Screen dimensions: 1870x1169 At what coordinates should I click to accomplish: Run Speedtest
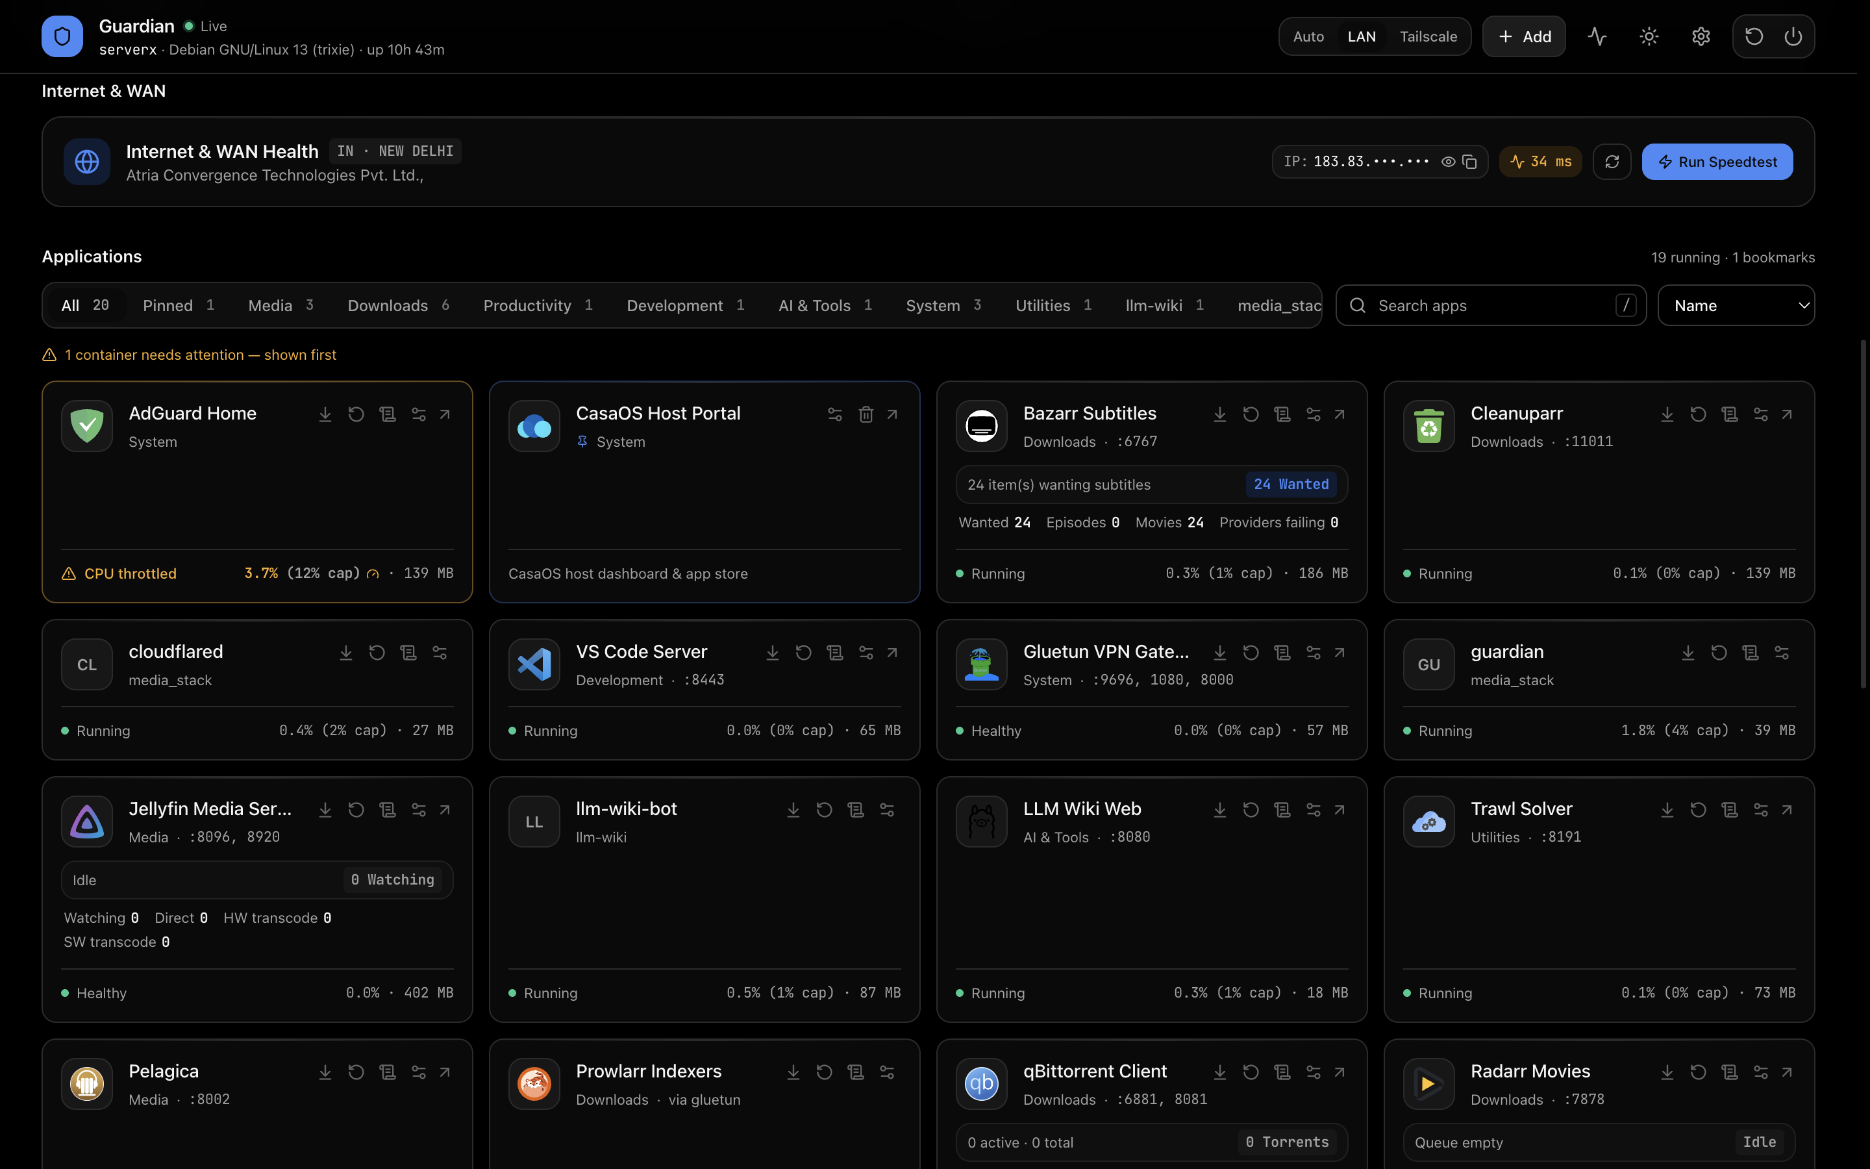(x=1717, y=162)
